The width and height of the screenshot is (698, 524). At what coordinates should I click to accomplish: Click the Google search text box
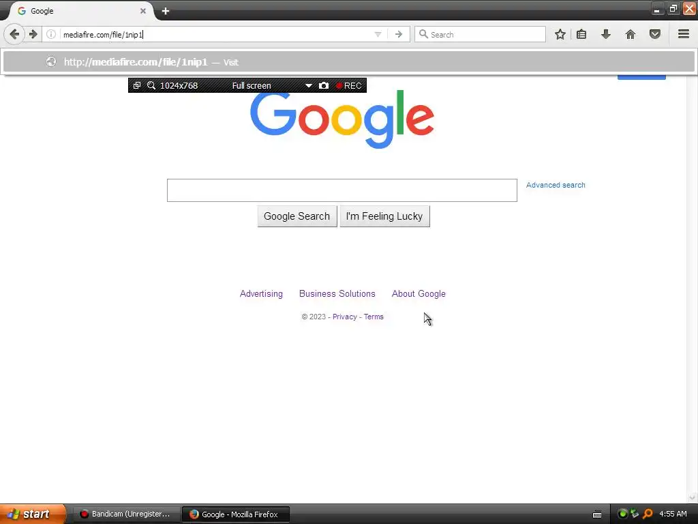point(342,190)
